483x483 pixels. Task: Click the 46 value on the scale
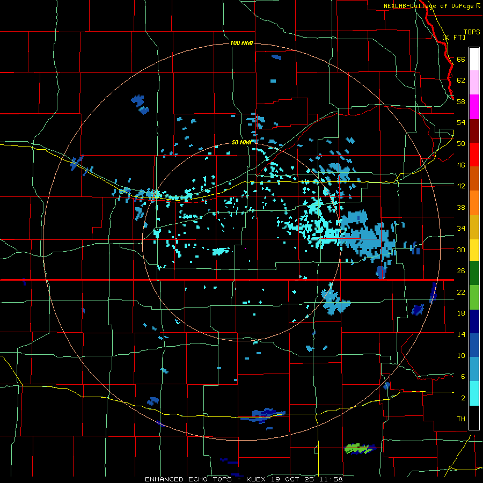tap(461, 165)
